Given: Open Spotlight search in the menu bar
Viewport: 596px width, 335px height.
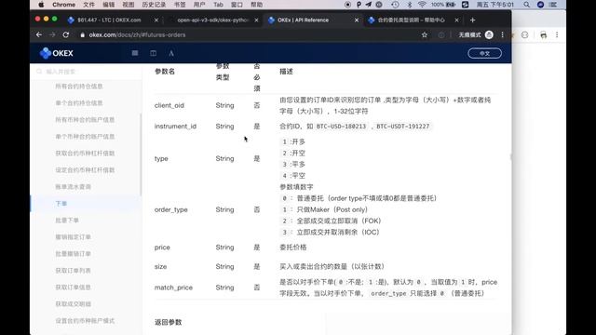Looking at the screenshot, I should pos(526,5).
